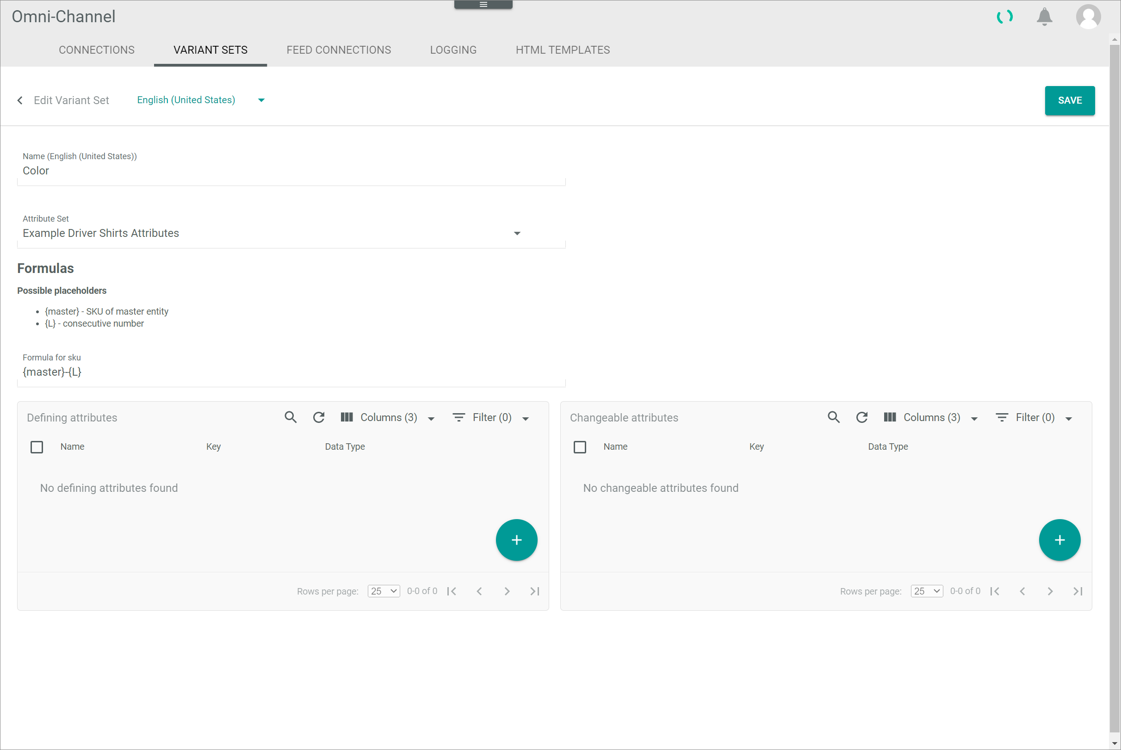The width and height of the screenshot is (1121, 750).
Task: Go to next page in Defining attributes
Action: (x=508, y=591)
